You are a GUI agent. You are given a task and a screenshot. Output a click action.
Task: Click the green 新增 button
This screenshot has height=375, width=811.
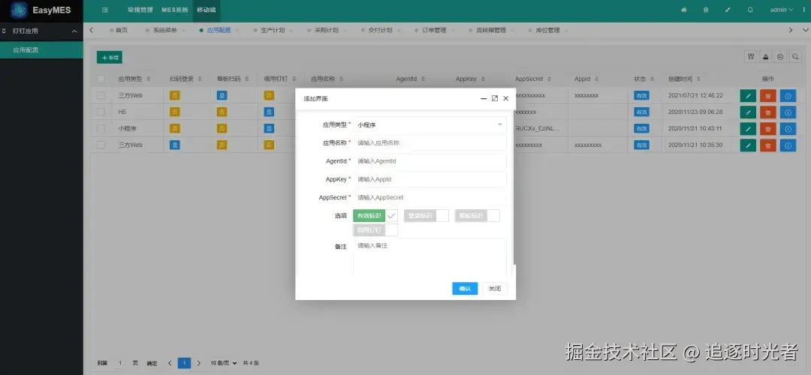click(110, 57)
